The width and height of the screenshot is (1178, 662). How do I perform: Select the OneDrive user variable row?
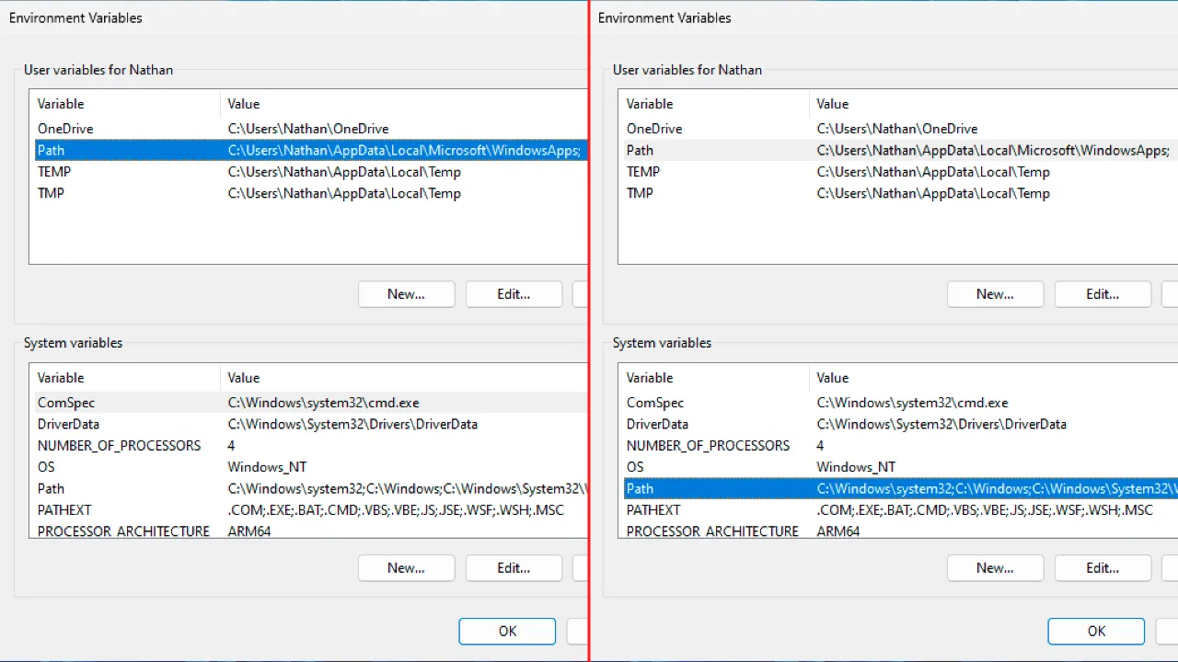coord(64,129)
